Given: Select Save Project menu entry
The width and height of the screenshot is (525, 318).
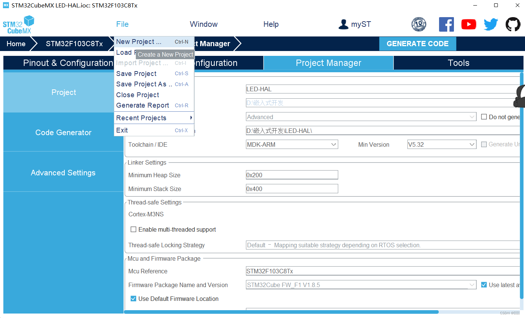Looking at the screenshot, I should tap(154, 74).
